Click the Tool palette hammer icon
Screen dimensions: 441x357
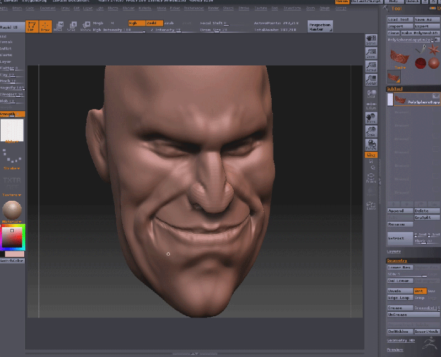[385, 8]
